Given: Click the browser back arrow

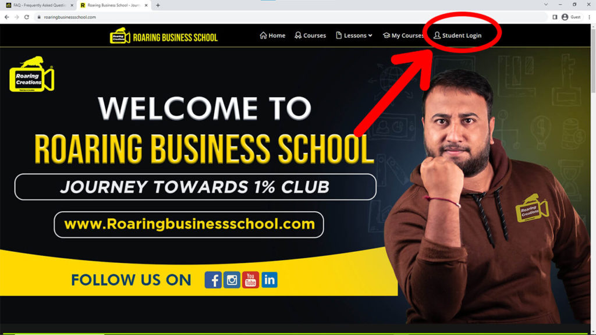Looking at the screenshot, I should [7, 17].
